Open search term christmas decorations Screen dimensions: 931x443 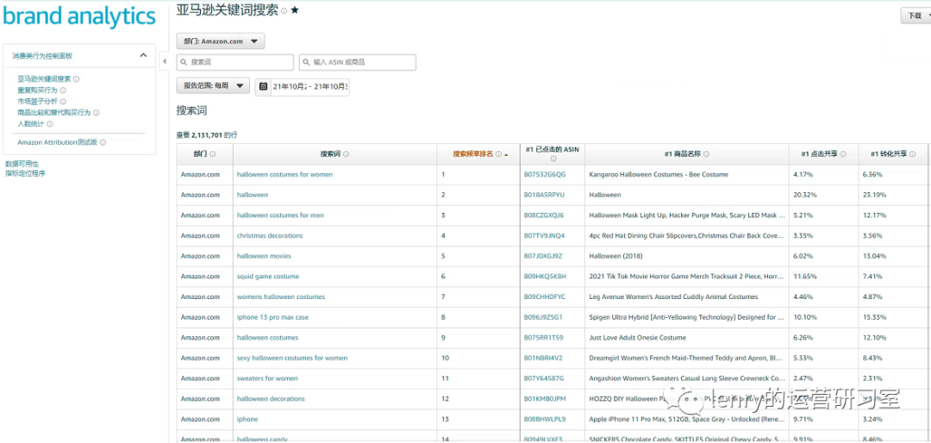[270, 236]
